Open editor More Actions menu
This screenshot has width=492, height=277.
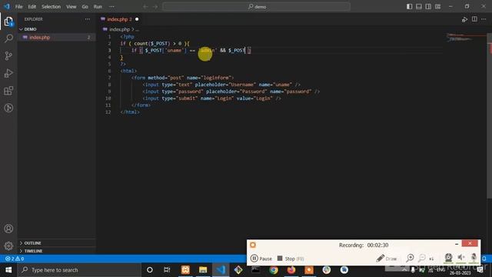484,19
